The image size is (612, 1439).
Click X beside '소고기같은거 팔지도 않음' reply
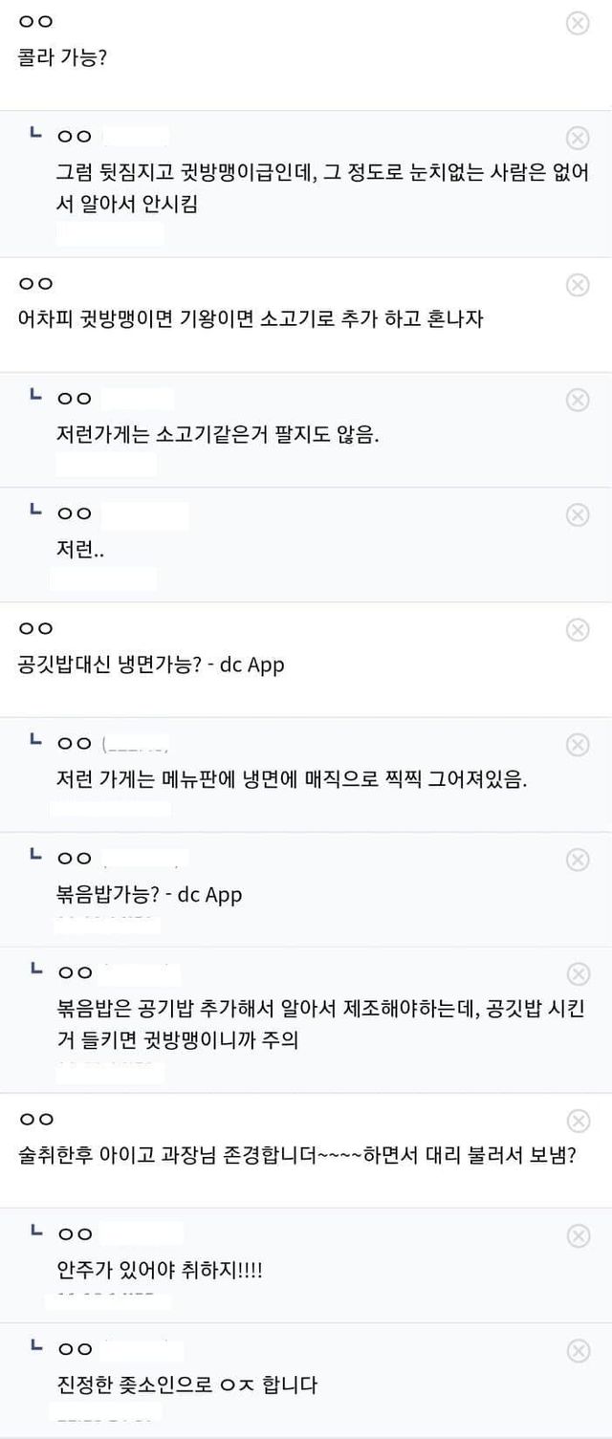[x=578, y=400]
